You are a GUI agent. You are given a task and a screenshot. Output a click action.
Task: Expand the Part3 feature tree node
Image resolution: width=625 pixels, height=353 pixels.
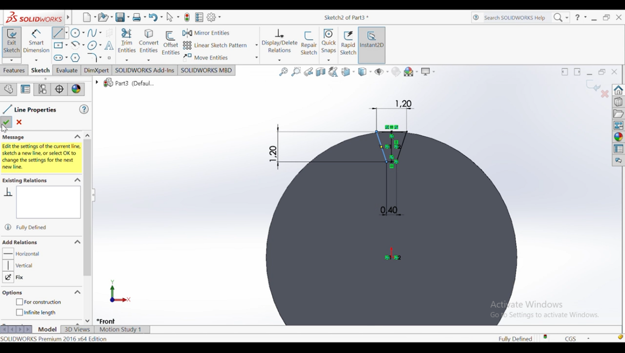pos(97,83)
